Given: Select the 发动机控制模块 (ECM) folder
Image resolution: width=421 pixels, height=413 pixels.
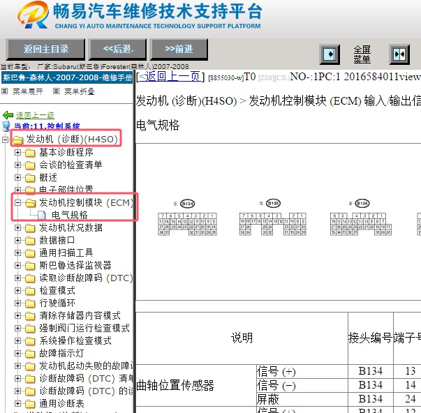Looking at the screenshot, I should point(86,202).
